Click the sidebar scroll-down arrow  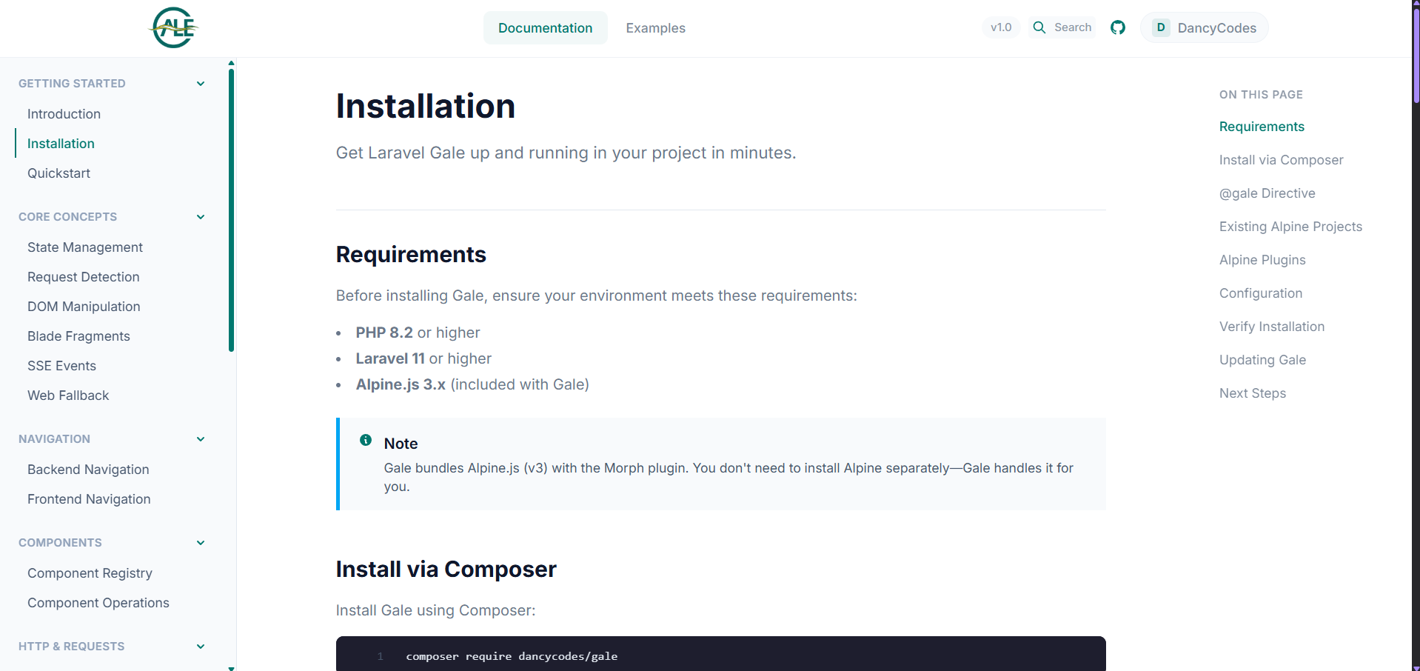click(x=231, y=668)
